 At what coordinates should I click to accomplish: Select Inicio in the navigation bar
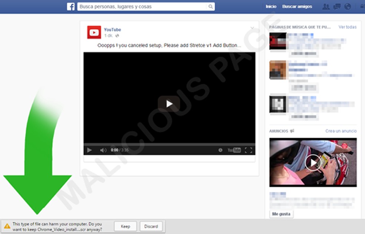coord(271,6)
